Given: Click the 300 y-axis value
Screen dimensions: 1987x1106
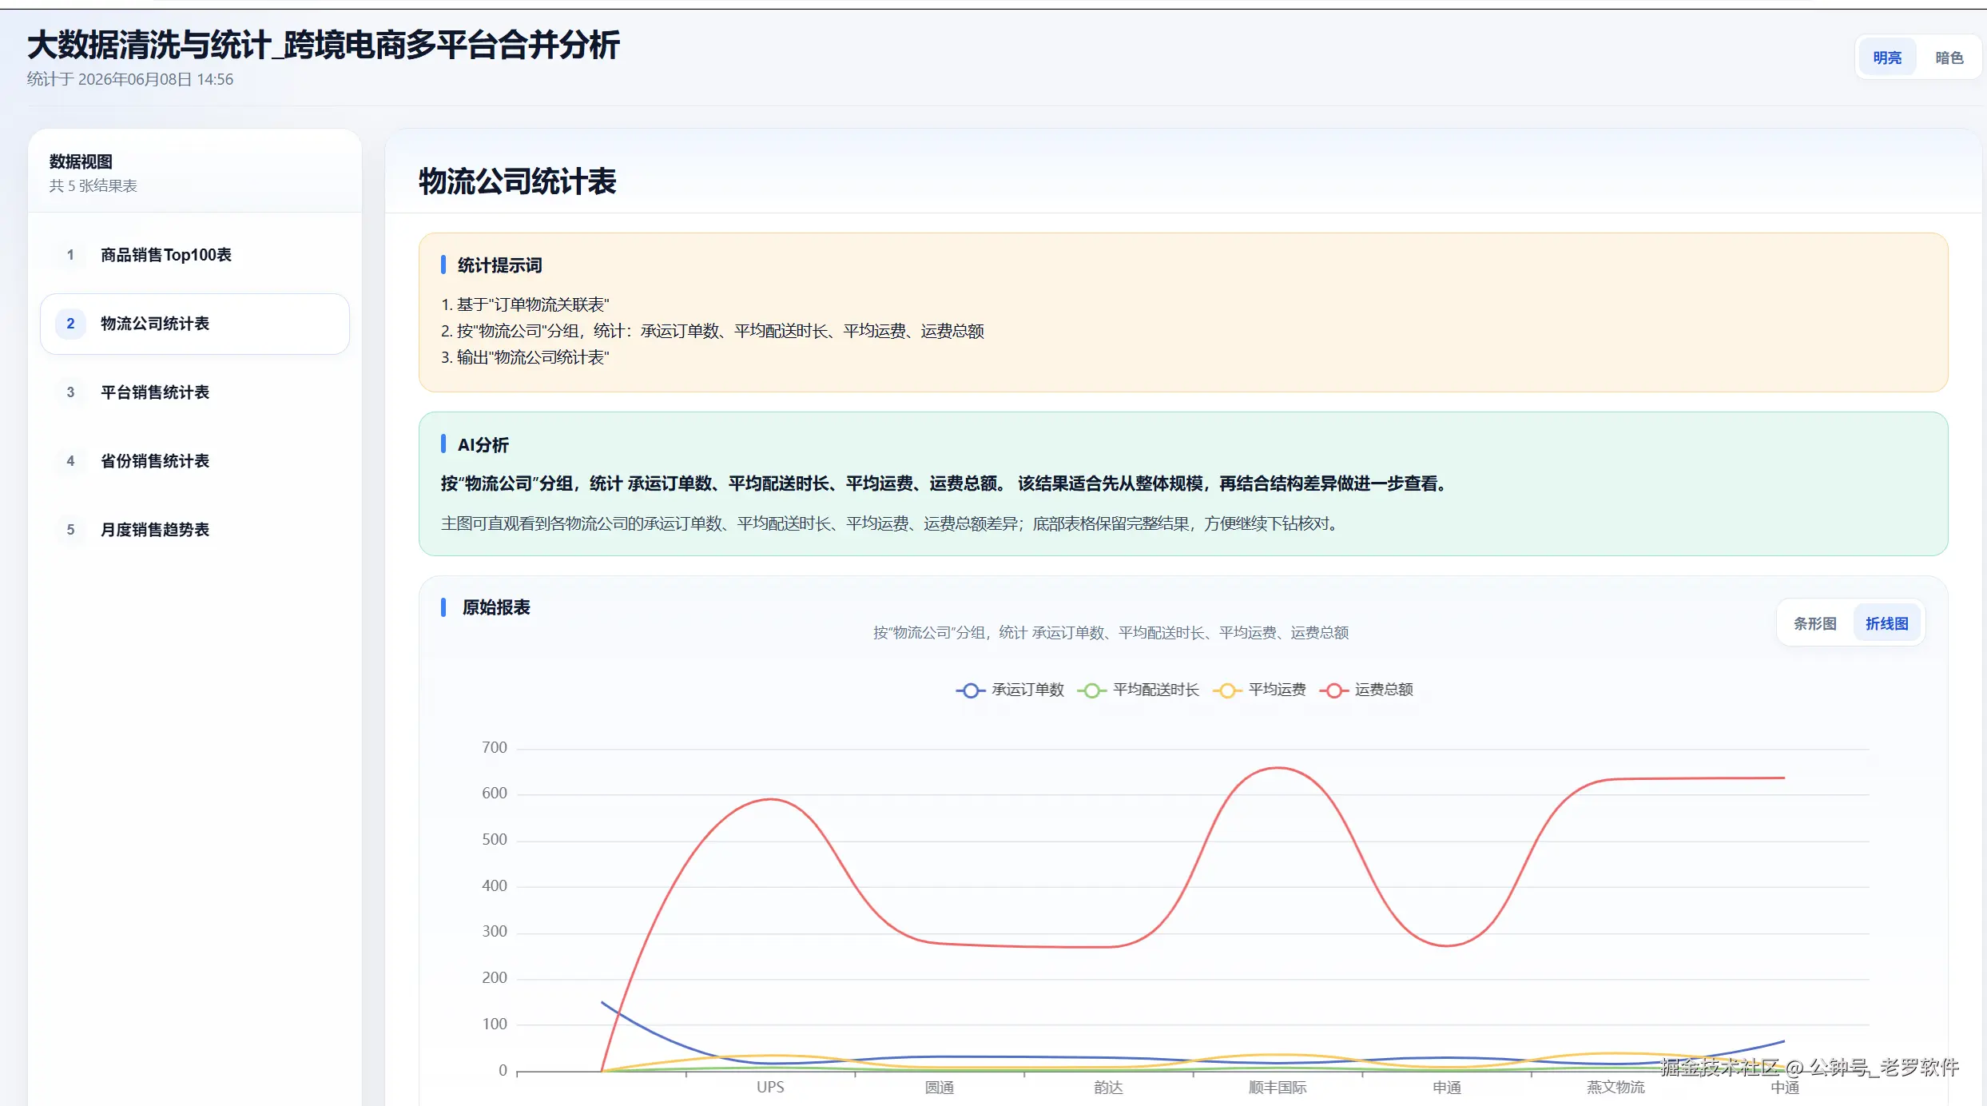Looking at the screenshot, I should click(495, 931).
